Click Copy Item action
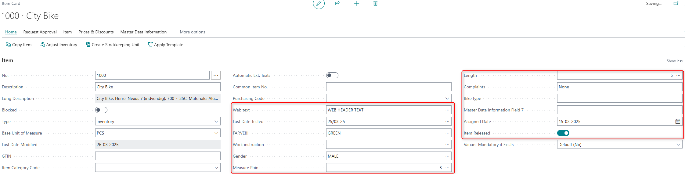Screen dimensions: 685x174 19,45
